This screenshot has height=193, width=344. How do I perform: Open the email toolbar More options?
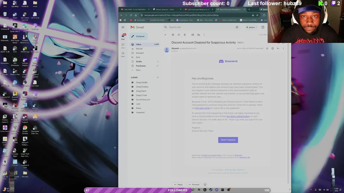click(204, 35)
